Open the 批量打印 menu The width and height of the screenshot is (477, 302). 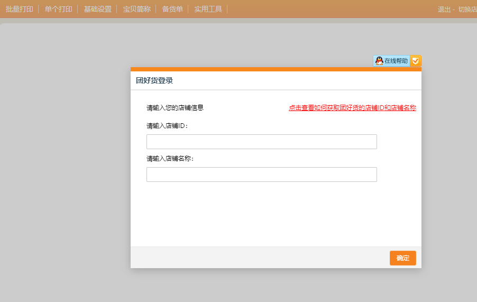[20, 9]
